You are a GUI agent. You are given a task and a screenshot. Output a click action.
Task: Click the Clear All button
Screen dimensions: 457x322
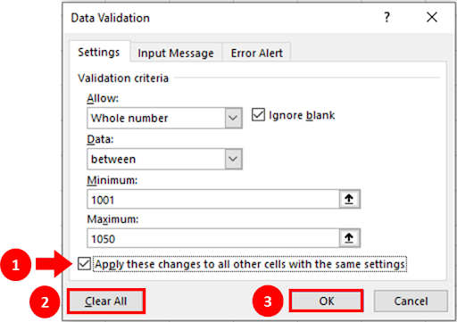point(106,301)
